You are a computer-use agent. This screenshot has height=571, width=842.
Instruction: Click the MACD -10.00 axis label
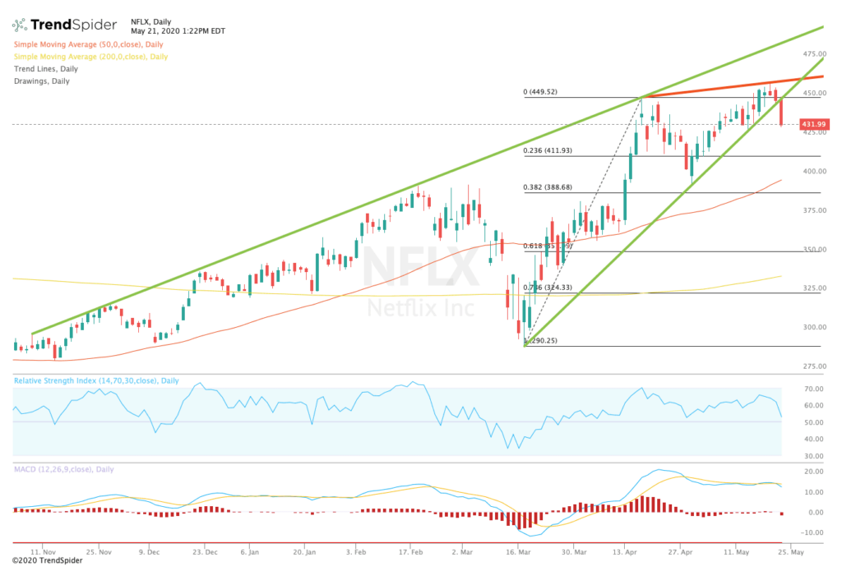click(x=813, y=533)
